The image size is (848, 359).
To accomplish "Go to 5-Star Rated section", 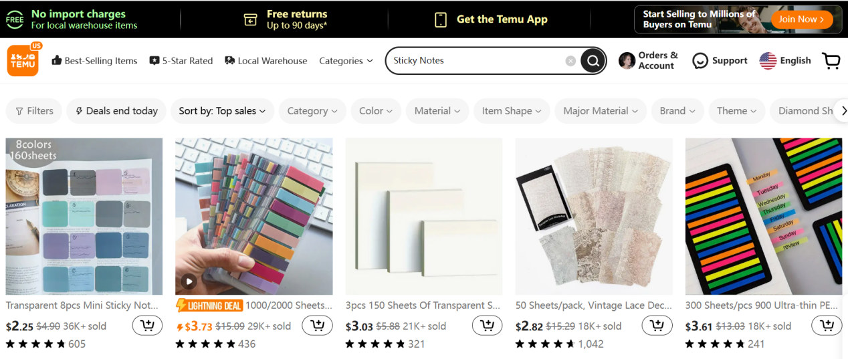I will 181,61.
